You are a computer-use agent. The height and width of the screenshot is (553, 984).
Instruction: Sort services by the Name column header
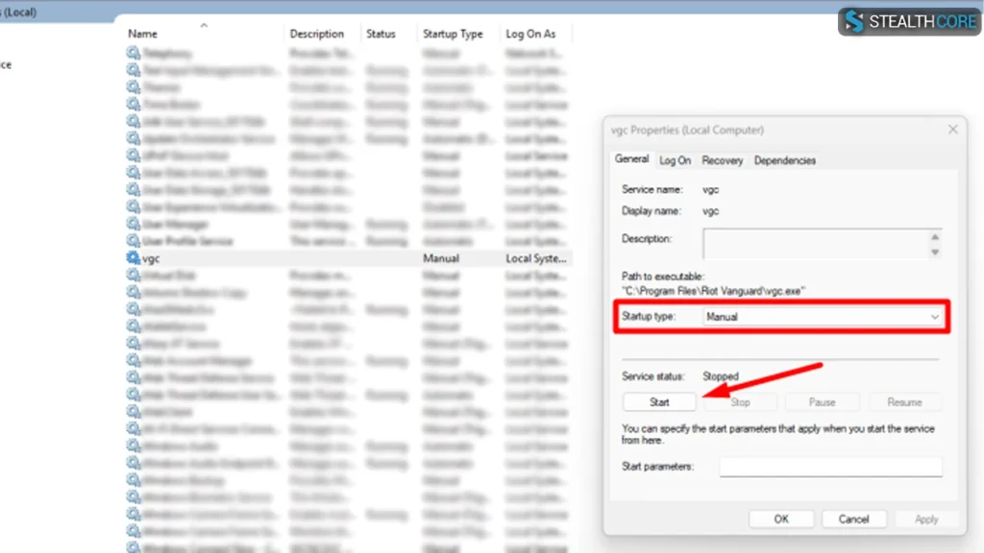[x=142, y=34]
